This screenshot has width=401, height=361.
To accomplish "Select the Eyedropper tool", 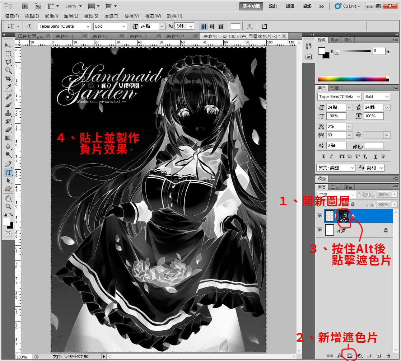I will click(8, 87).
